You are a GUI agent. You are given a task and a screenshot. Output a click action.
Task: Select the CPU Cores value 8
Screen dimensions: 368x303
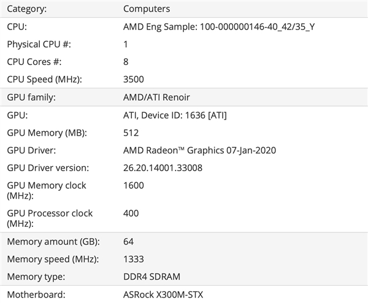coord(126,62)
